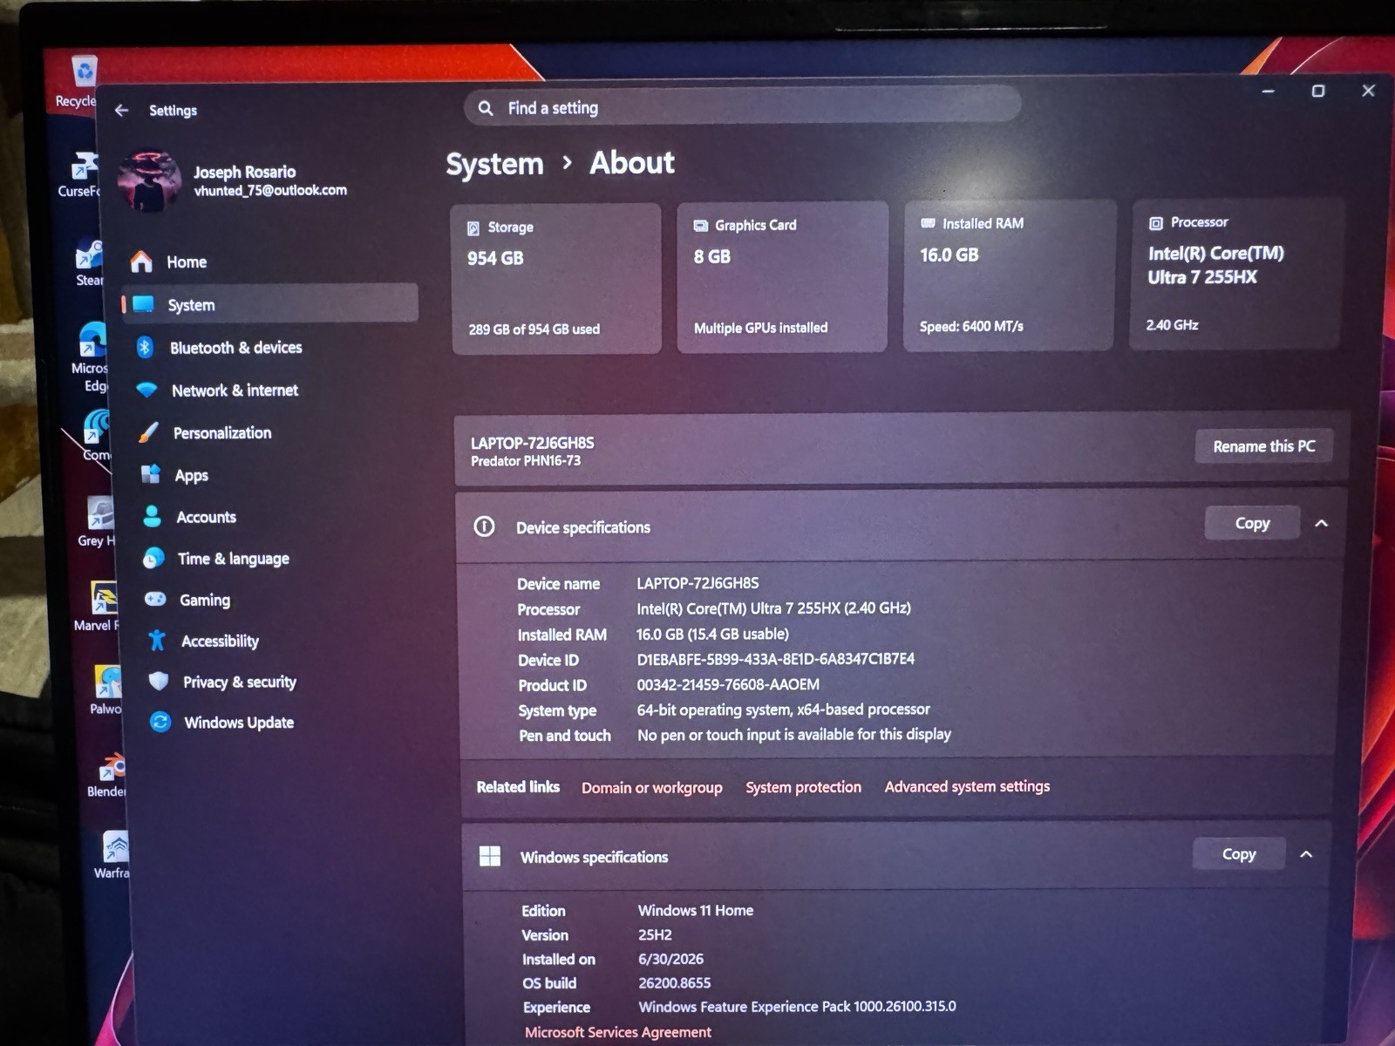Click the Find a setting search box

(x=743, y=108)
